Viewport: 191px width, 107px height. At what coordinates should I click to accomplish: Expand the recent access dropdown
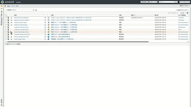[x=185, y=6]
